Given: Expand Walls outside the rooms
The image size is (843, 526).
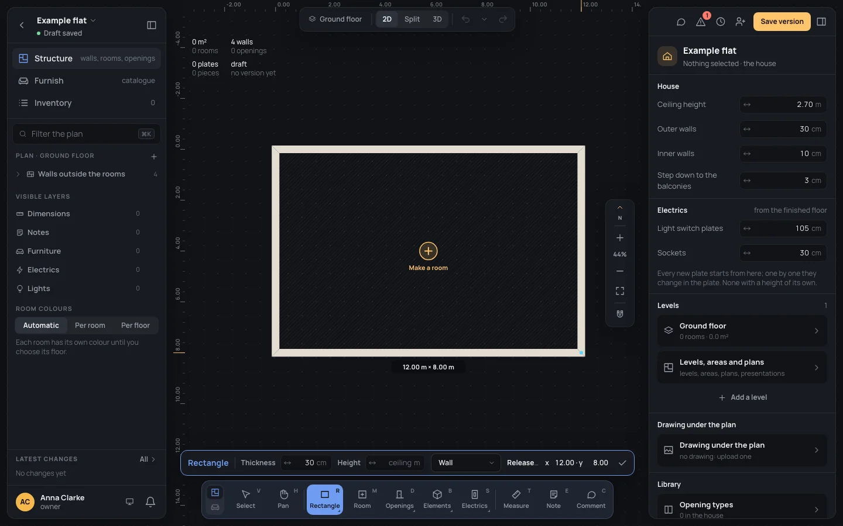Looking at the screenshot, I should (18, 174).
